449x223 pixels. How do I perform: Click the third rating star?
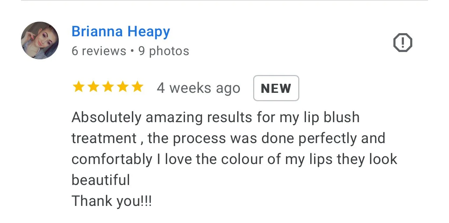(x=108, y=87)
